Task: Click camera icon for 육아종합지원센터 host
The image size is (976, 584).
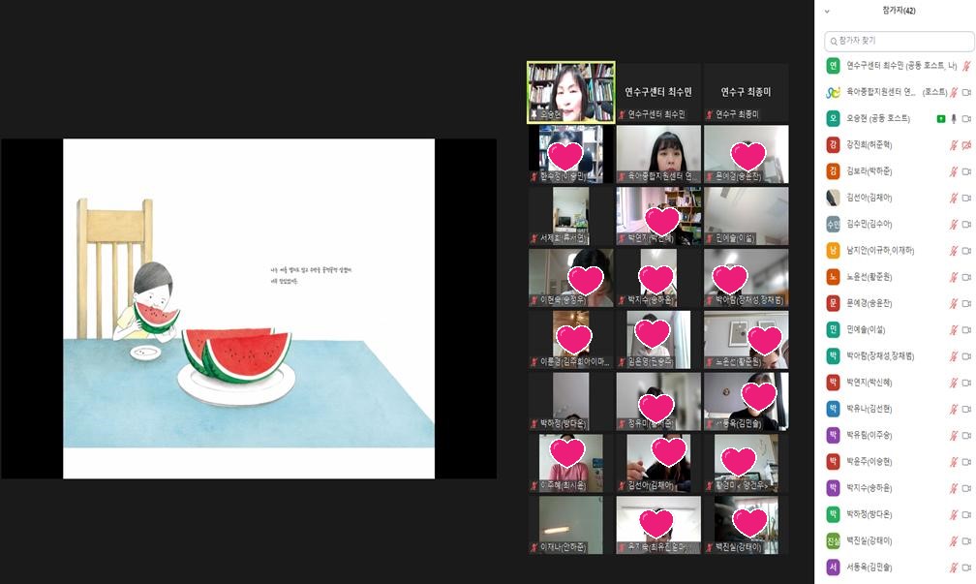Action: (x=966, y=92)
